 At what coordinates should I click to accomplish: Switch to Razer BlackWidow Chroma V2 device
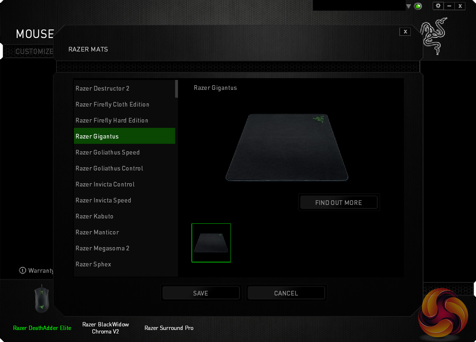point(106,328)
